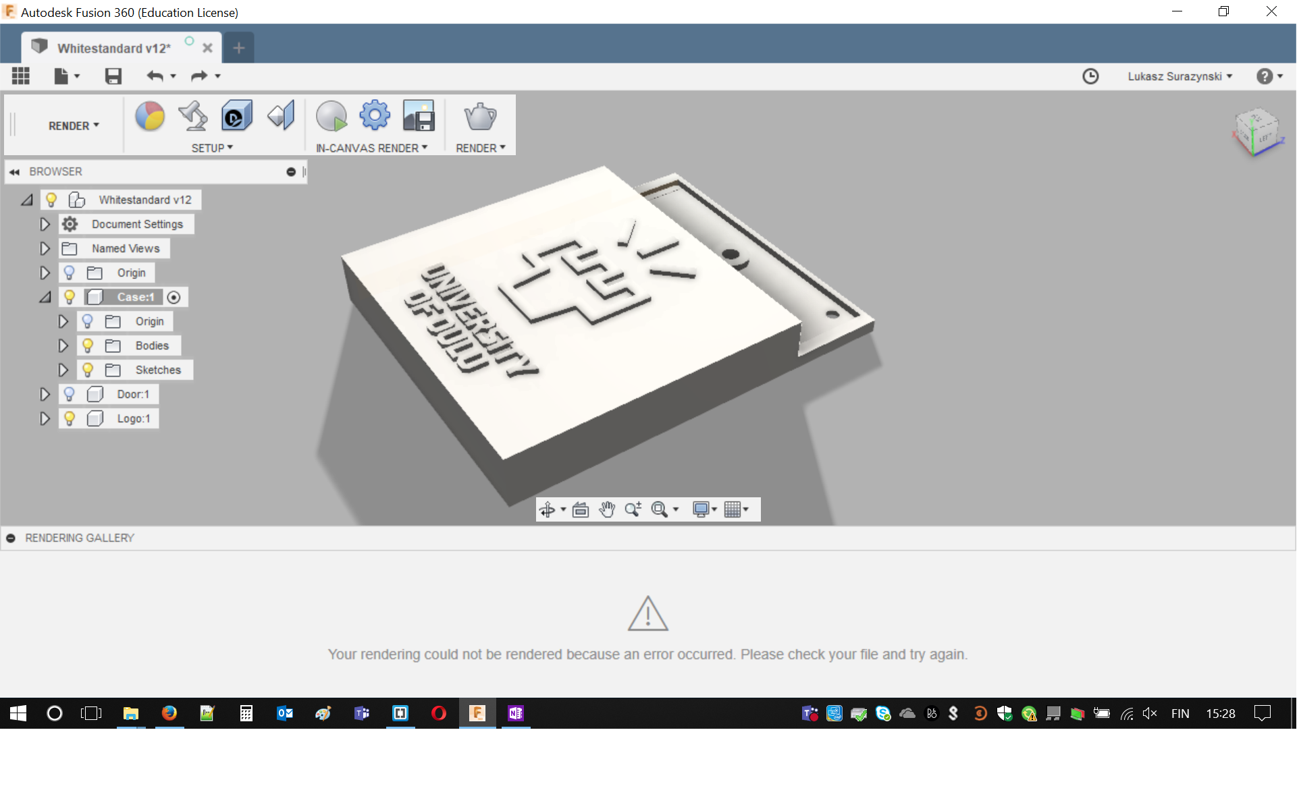1299x807 pixels.
Task: Redo the last action
Action: coord(199,76)
